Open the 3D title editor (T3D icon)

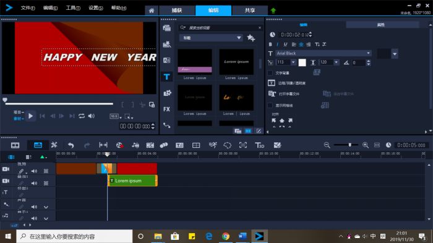(x=259, y=145)
